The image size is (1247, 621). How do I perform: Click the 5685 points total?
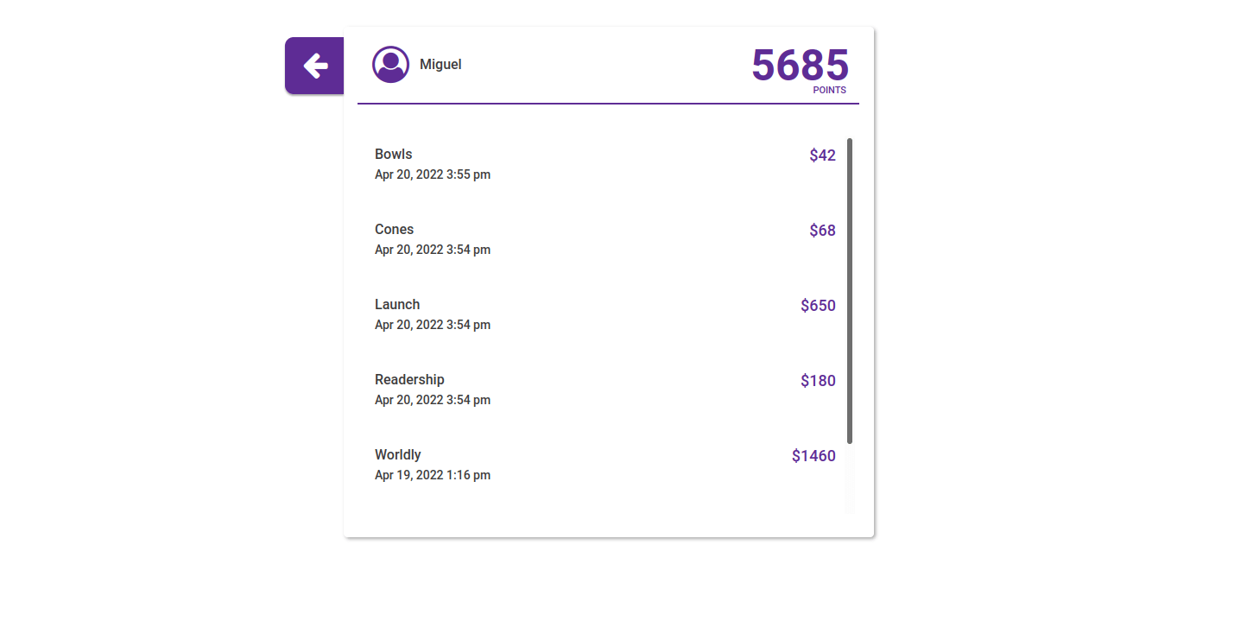(800, 66)
